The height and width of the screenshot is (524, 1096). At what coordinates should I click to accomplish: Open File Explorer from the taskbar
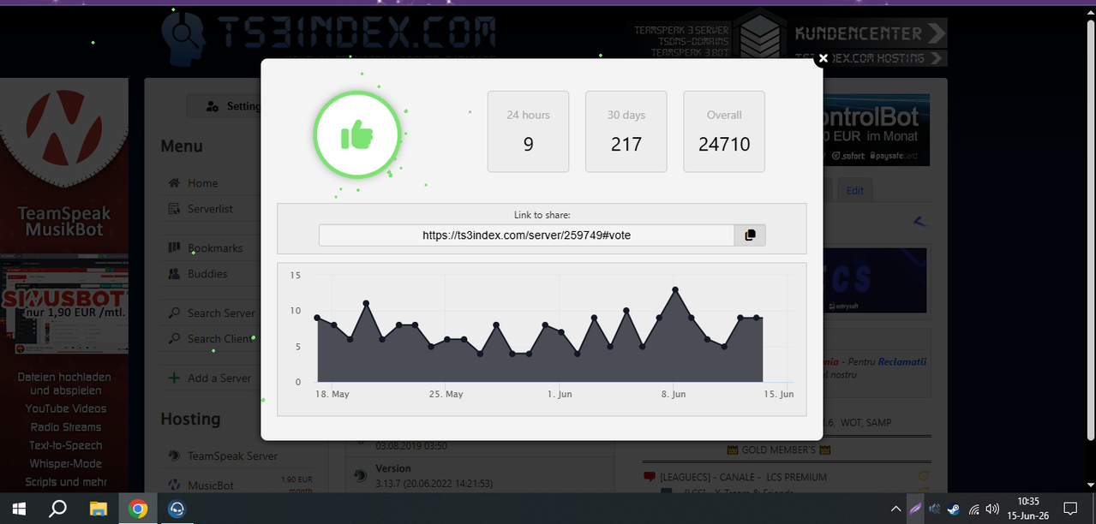pos(98,509)
